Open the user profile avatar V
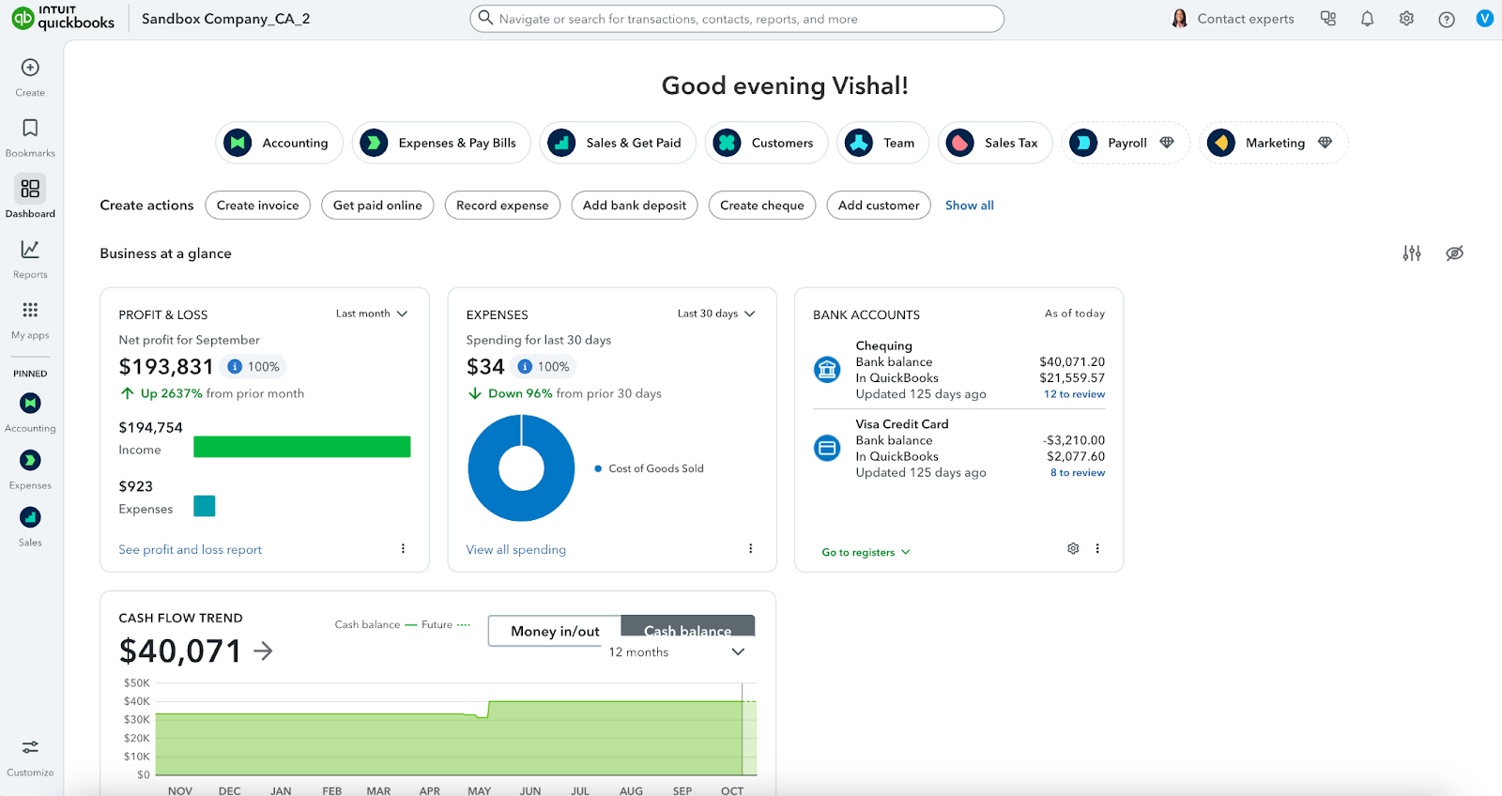Viewport: 1502px width, 796px height. [1484, 19]
